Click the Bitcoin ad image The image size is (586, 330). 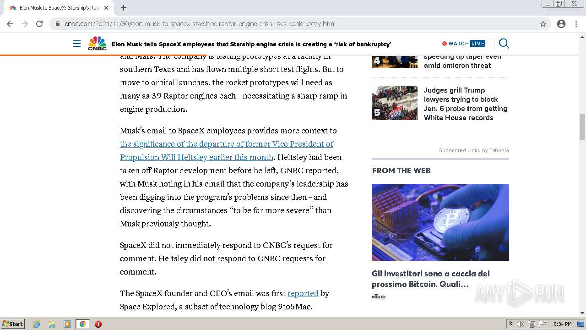440,222
